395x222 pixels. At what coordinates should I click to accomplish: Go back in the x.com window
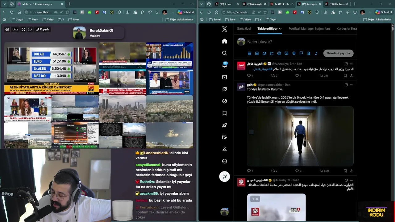point(202,12)
